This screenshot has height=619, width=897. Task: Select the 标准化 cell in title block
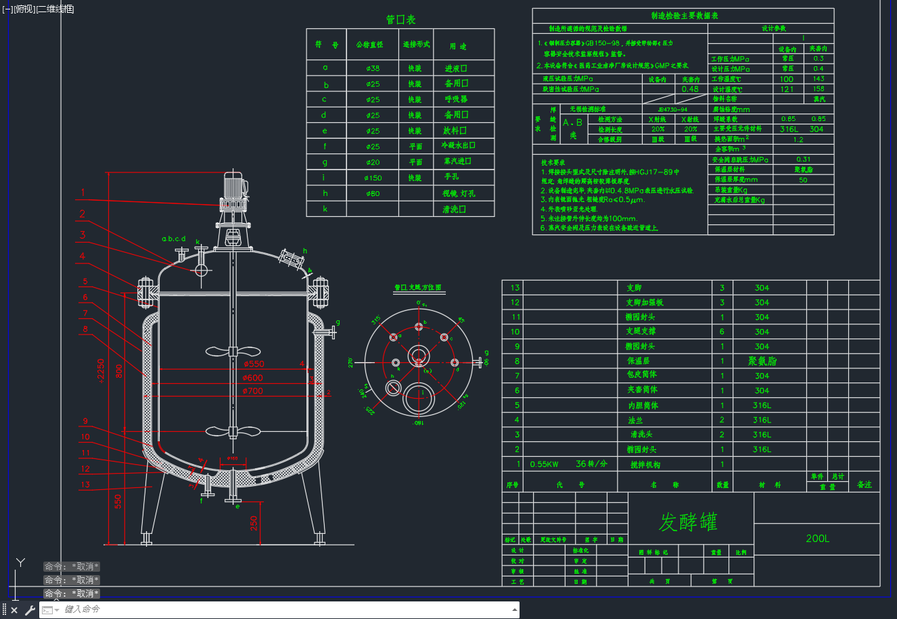click(580, 551)
